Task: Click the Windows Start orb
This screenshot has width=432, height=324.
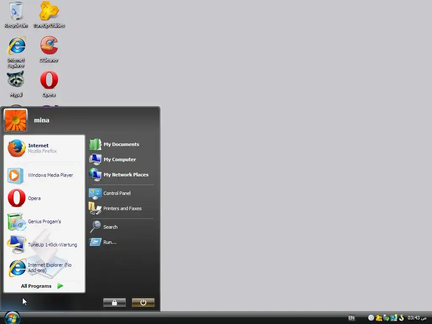Action: point(12,318)
